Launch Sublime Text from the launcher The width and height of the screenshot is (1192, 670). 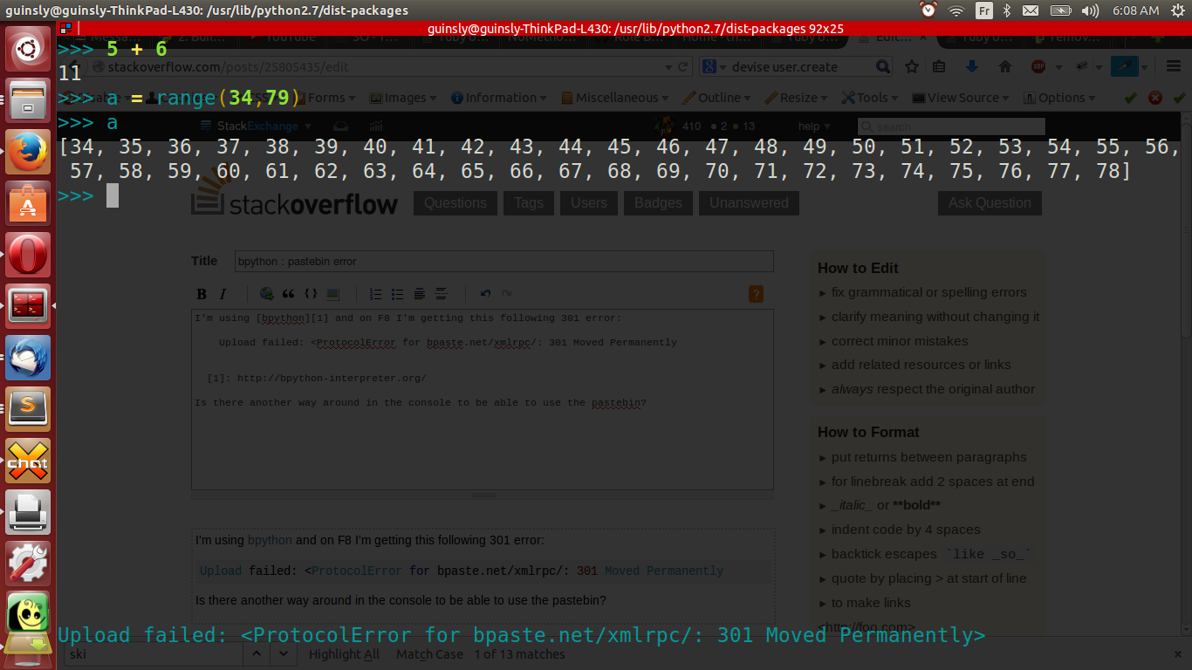pos(28,409)
